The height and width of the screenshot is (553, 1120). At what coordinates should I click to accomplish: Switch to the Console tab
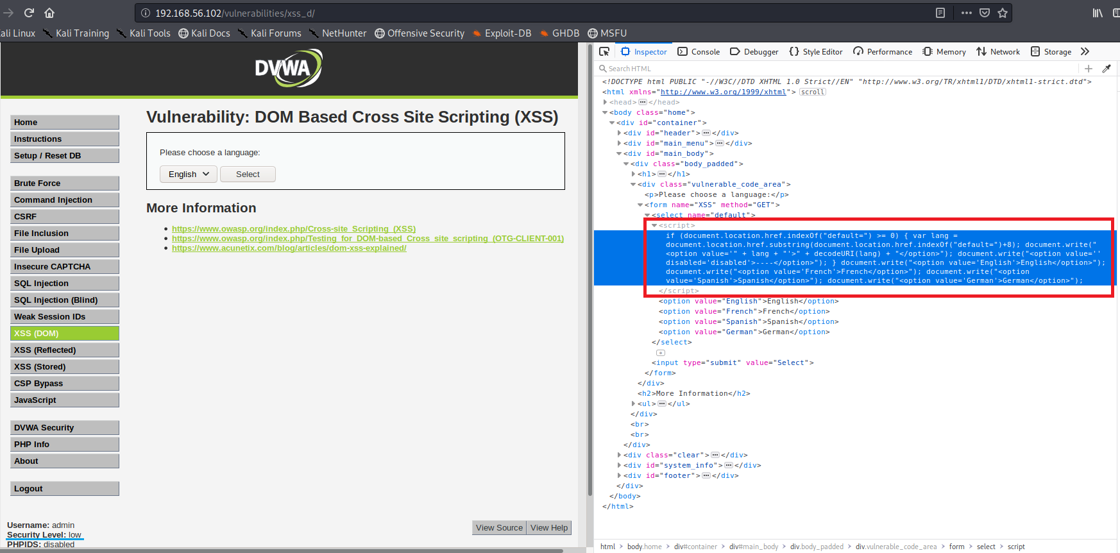click(x=699, y=51)
